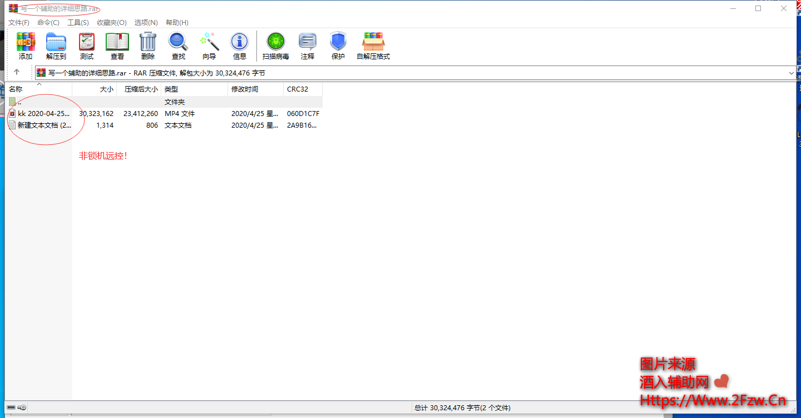Click the Virus Scan (扫描病毒) icon

(276, 42)
